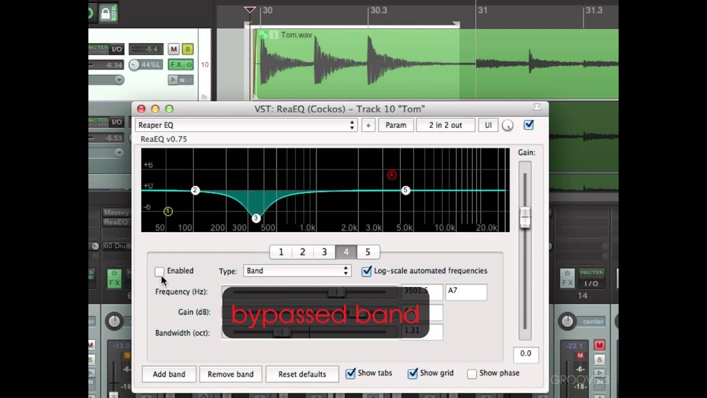Switch to band tab 5
This screenshot has width=707, height=398.
[367, 252]
